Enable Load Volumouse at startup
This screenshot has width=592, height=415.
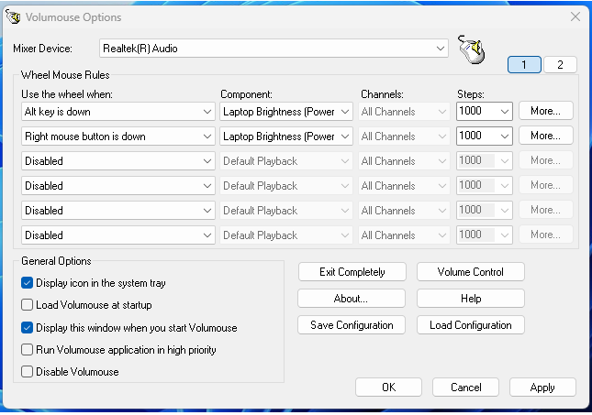27,305
